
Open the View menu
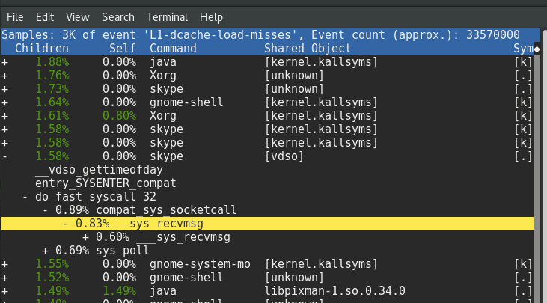coord(77,16)
